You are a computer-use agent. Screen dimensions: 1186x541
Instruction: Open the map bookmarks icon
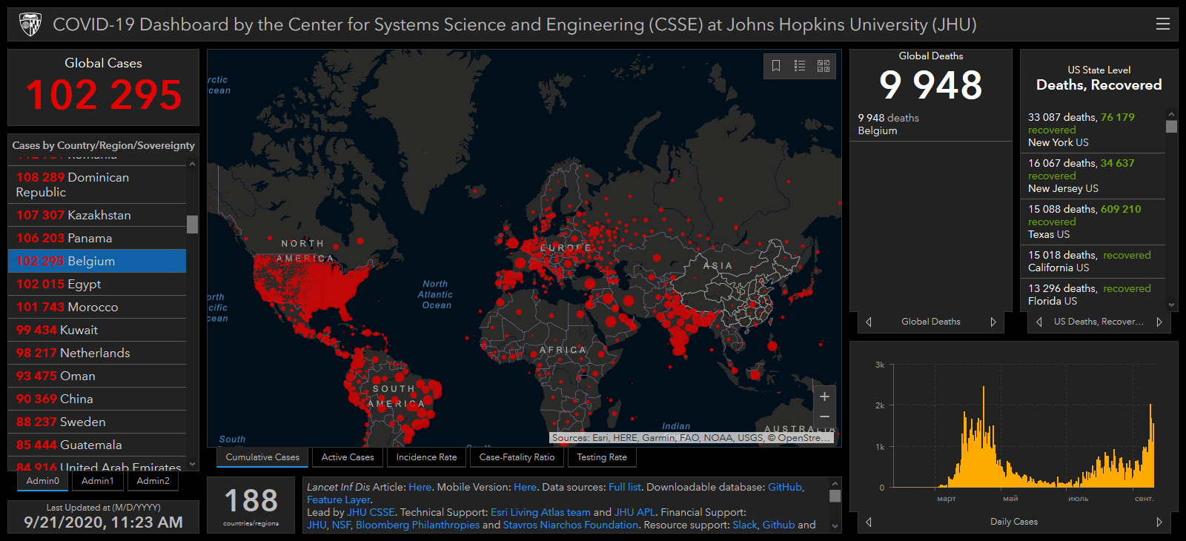(776, 66)
